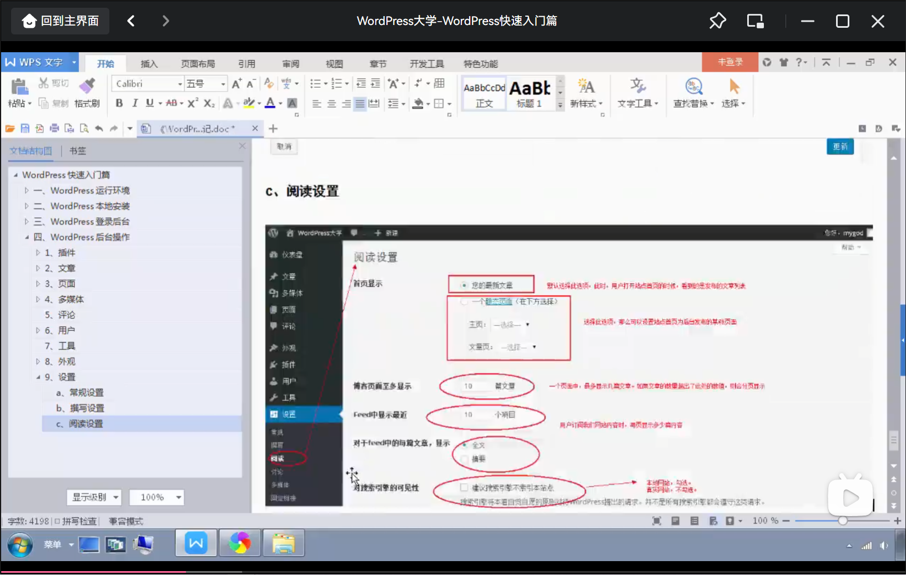Viewport: 906px width, 575px height.
Task: Click the Save icon in quick toolbar
Action: pyautogui.click(x=25, y=129)
